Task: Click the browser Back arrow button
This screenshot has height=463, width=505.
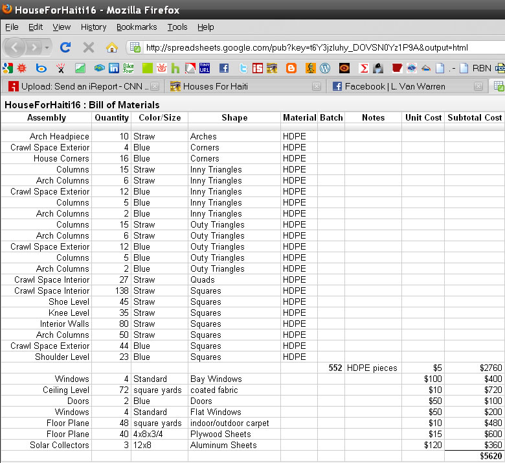Action: [14, 48]
